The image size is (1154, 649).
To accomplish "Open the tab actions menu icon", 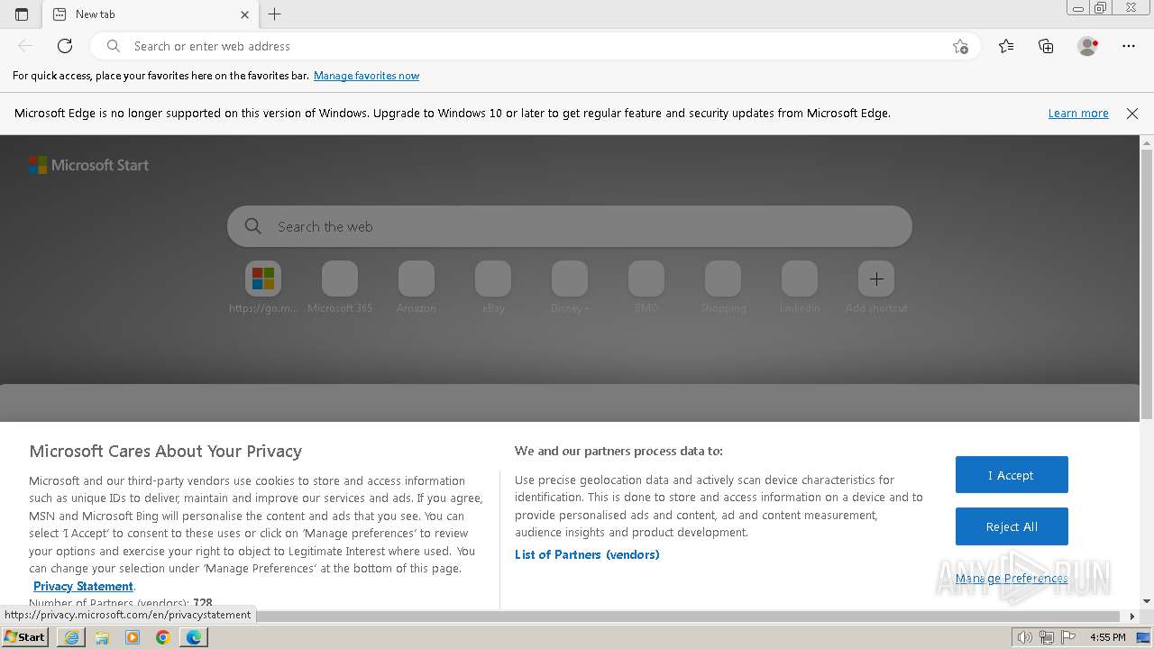I will pos(22,14).
